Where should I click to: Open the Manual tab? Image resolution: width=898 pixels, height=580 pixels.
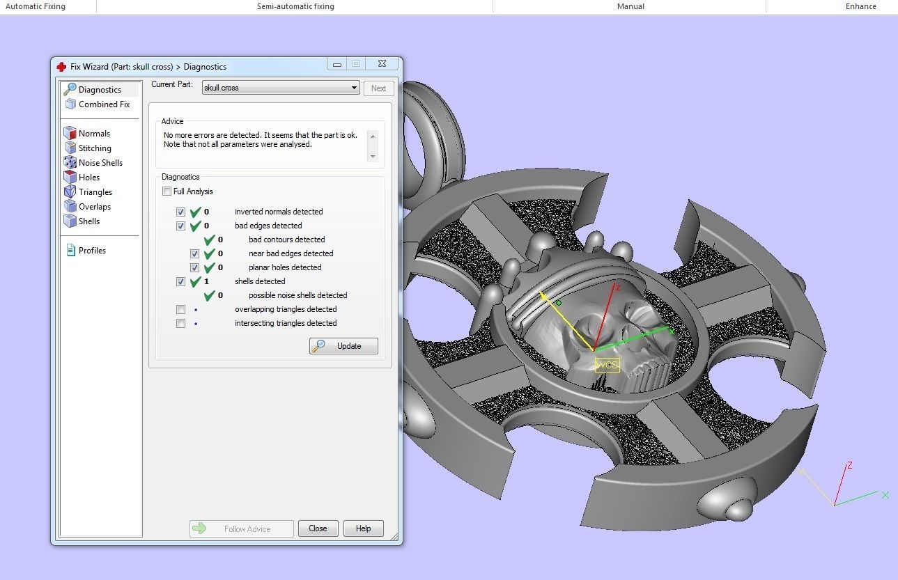pyautogui.click(x=630, y=6)
